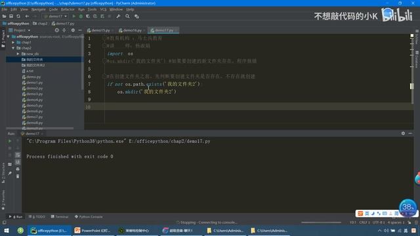Expand the chap1 folder
Screen dimensions: 420x236
tap(13, 42)
